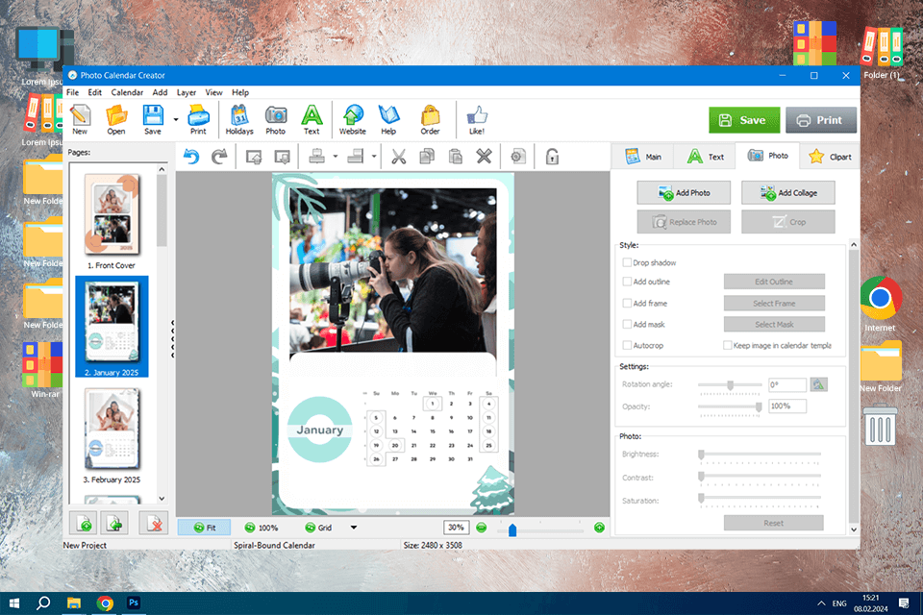Viewport: 923px width, 615px height.
Task: Open the vertical align dropdown arrow
Action: pyautogui.click(x=336, y=157)
